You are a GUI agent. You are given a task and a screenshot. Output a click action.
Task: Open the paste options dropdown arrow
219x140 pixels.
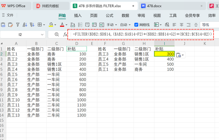(183, 55)
